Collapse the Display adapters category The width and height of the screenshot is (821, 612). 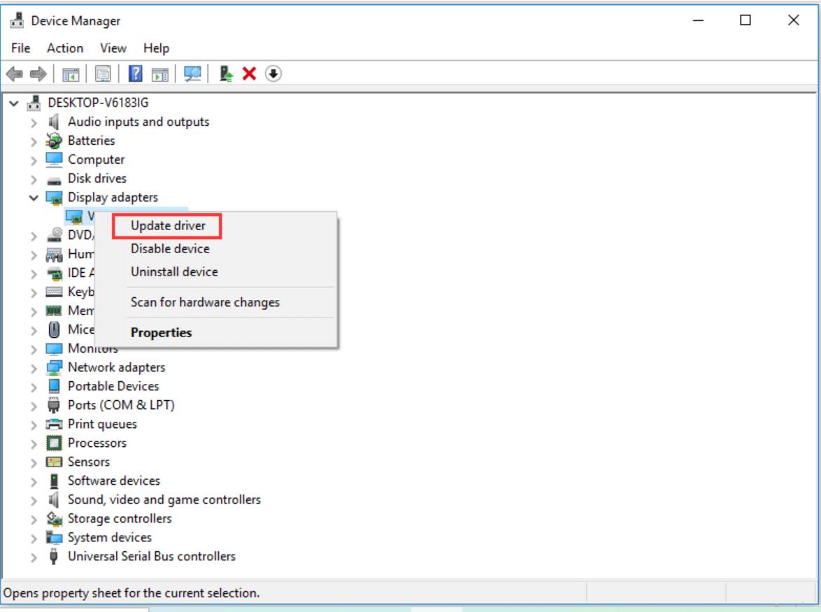[x=33, y=197]
